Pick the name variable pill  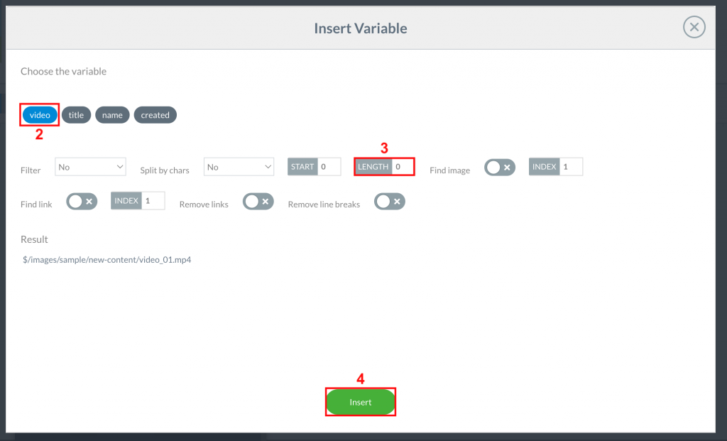point(112,115)
